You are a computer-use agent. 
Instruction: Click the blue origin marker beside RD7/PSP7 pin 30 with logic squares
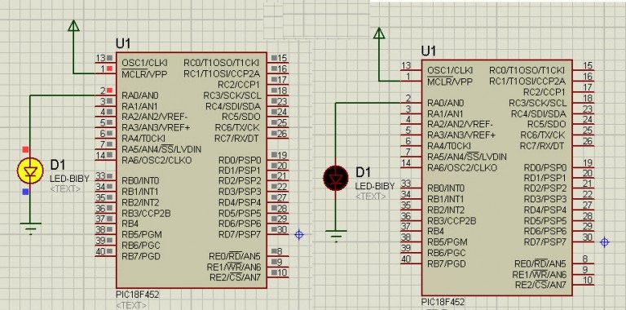tap(299, 234)
